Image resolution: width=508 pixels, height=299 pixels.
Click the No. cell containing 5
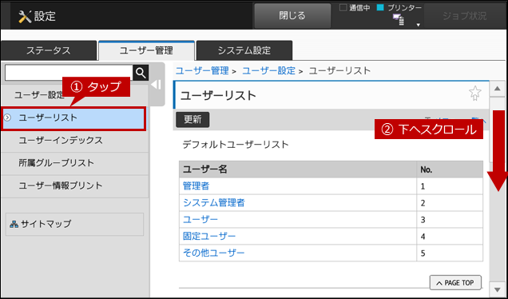[450, 253]
